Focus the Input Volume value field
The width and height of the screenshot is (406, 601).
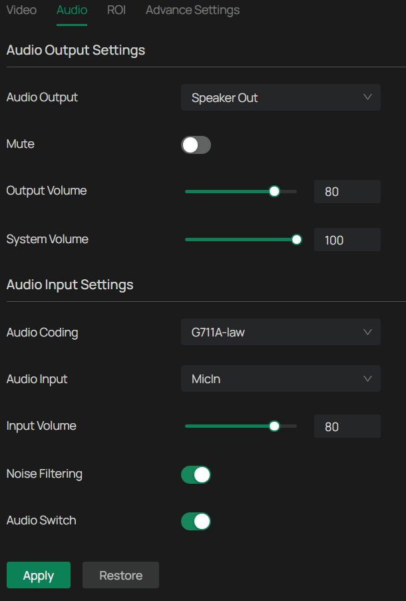[x=347, y=426]
